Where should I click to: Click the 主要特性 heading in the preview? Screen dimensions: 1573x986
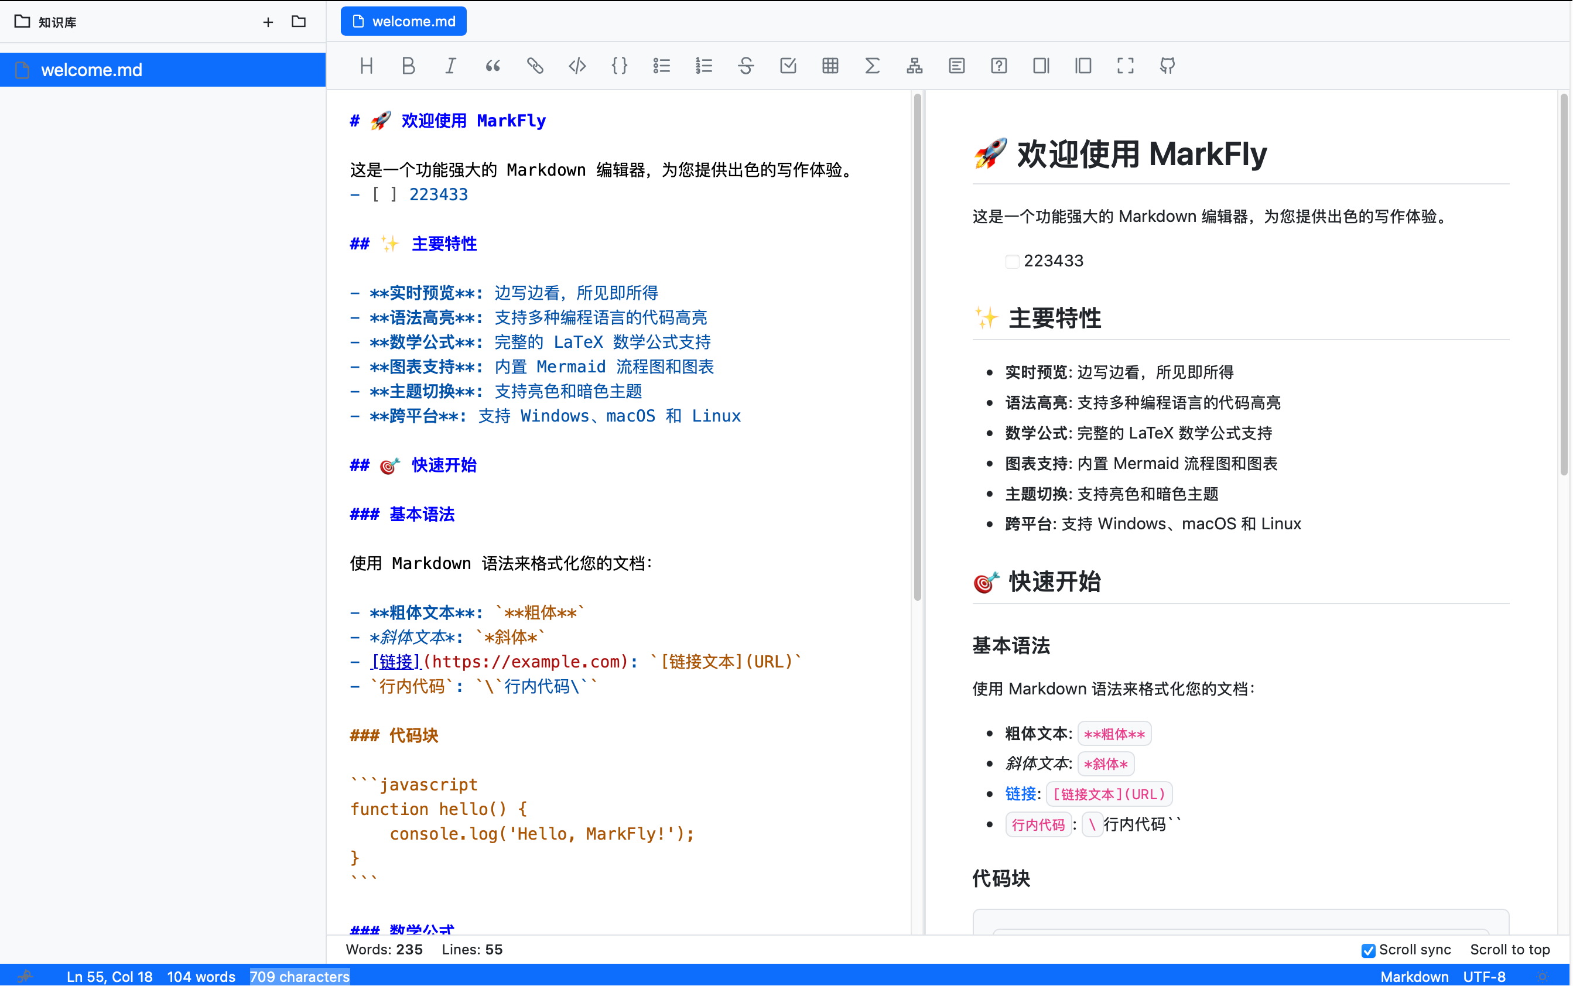click(x=1055, y=319)
